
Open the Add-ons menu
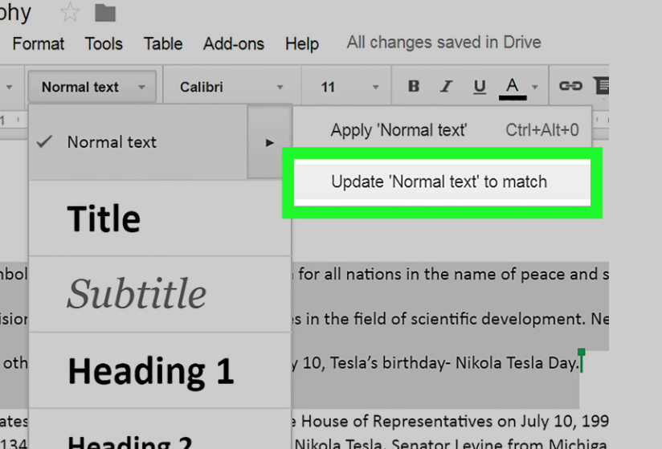[x=232, y=43]
